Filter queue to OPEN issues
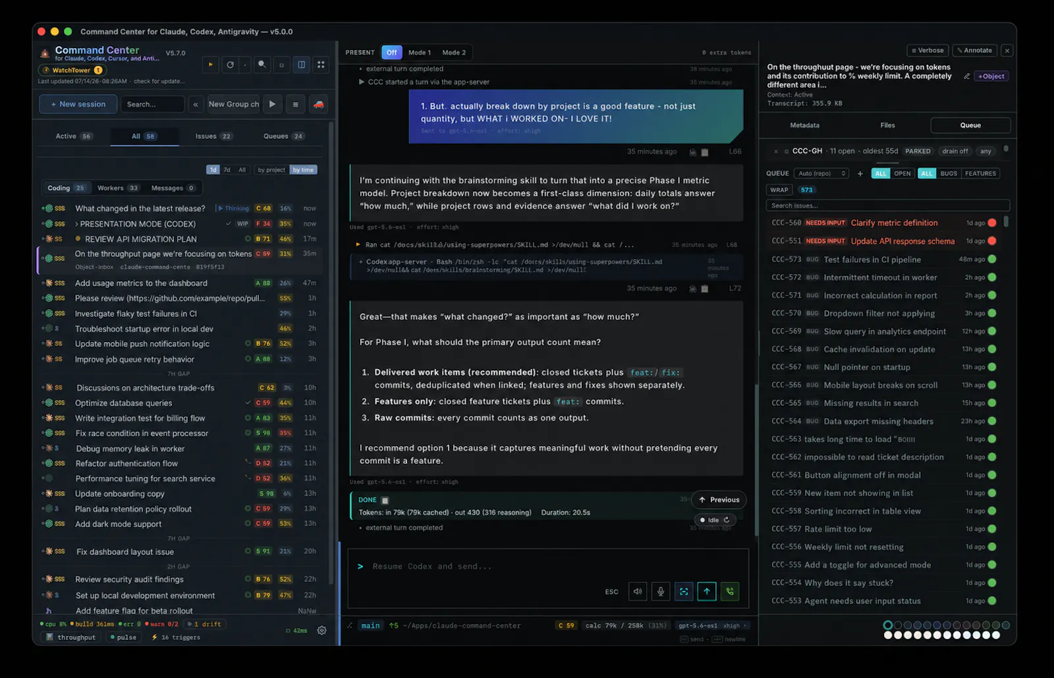Screen dimensions: 1054x678 pyautogui.click(x=902, y=174)
